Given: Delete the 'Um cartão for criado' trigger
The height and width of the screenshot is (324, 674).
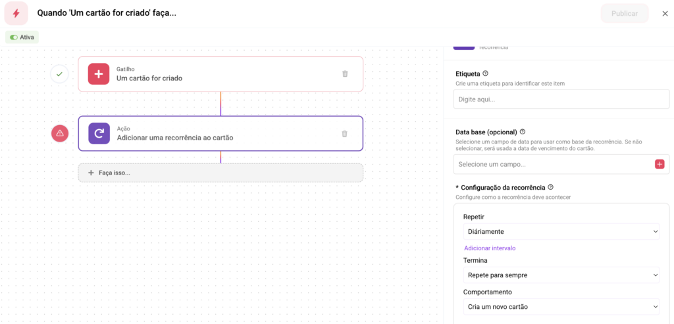Looking at the screenshot, I should coord(345,74).
